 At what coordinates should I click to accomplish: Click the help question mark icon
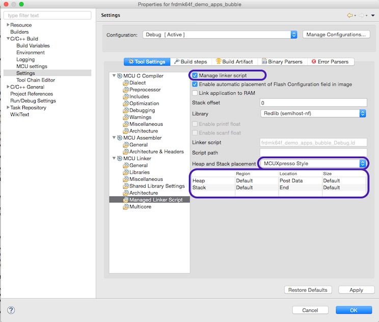click(x=11, y=310)
